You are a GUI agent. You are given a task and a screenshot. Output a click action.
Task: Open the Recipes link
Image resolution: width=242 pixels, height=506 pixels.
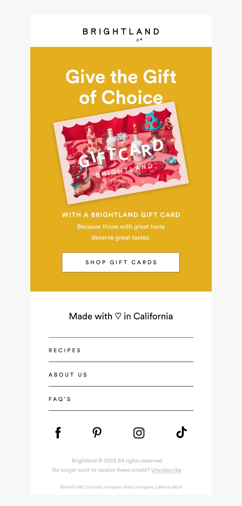click(x=121, y=350)
